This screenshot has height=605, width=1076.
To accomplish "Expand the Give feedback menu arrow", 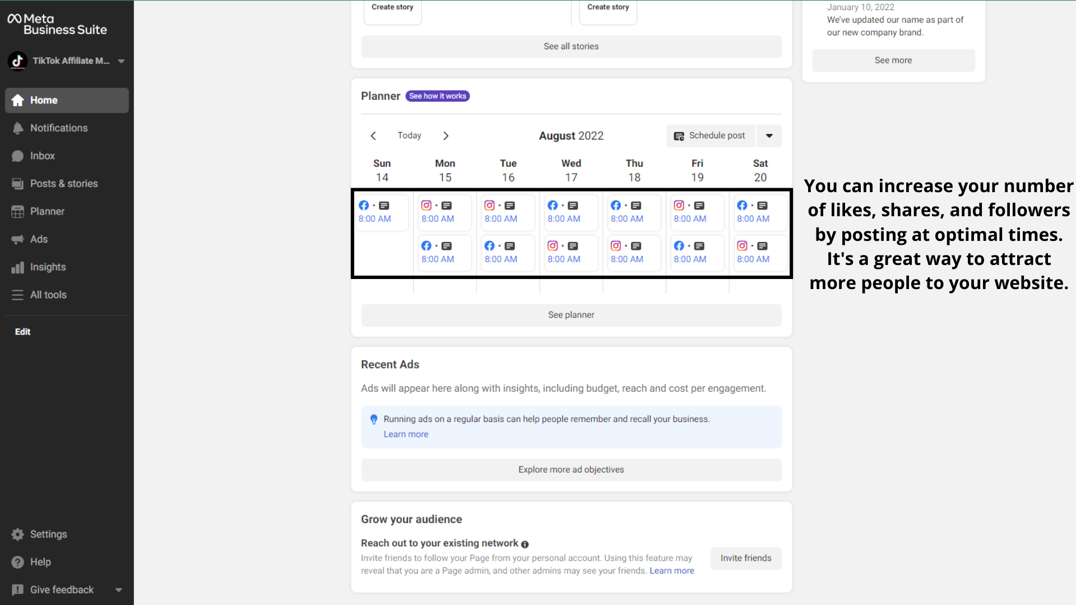I will pyautogui.click(x=118, y=590).
